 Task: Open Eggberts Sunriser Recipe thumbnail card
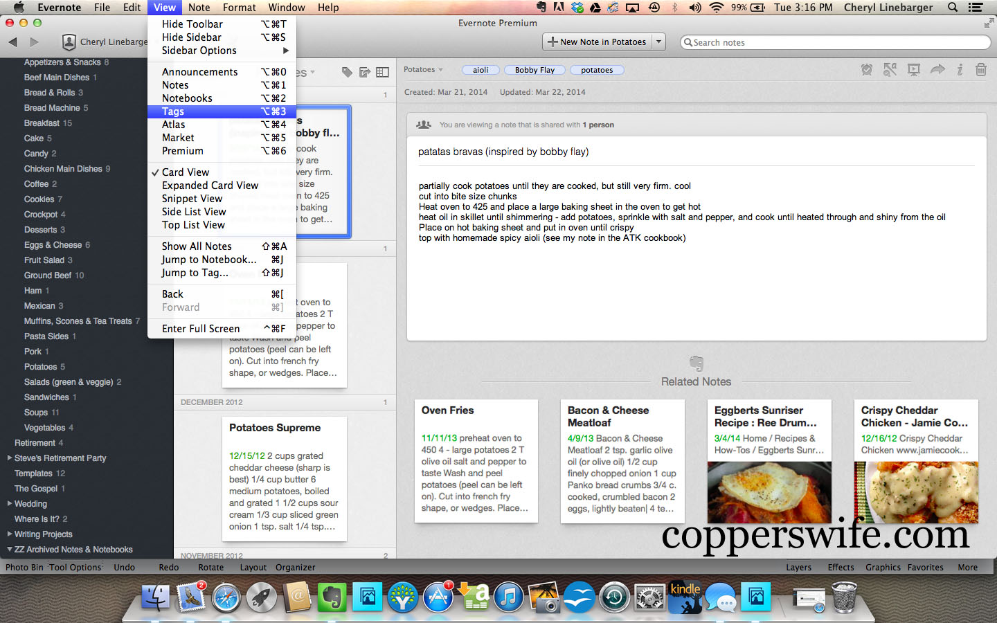tap(769, 461)
